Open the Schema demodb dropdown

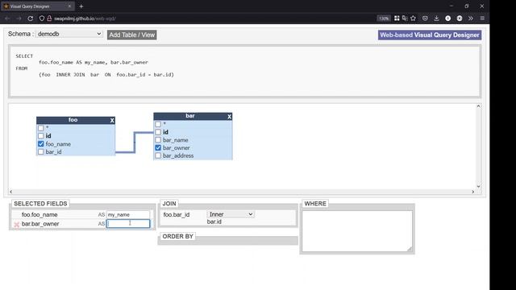(69, 34)
